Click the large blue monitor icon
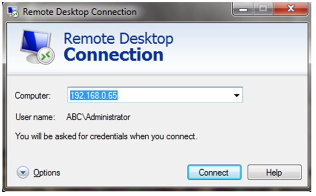Viewport: 316px width, 196px height. 36,45
